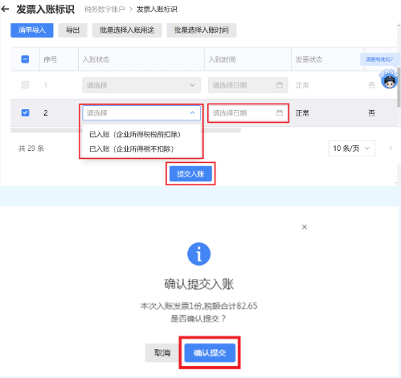Viewport: 401px width, 378px height.
Task: Click the 需要帮助吗 help bubble
Action: tap(379, 59)
